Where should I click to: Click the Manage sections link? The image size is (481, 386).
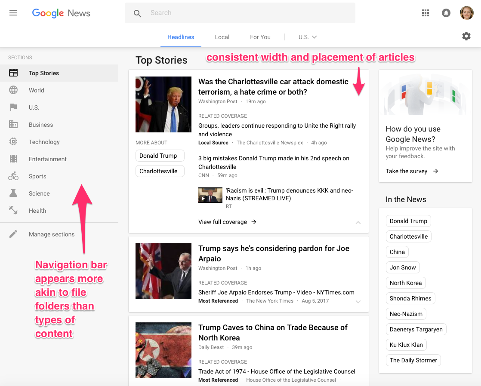click(x=52, y=234)
